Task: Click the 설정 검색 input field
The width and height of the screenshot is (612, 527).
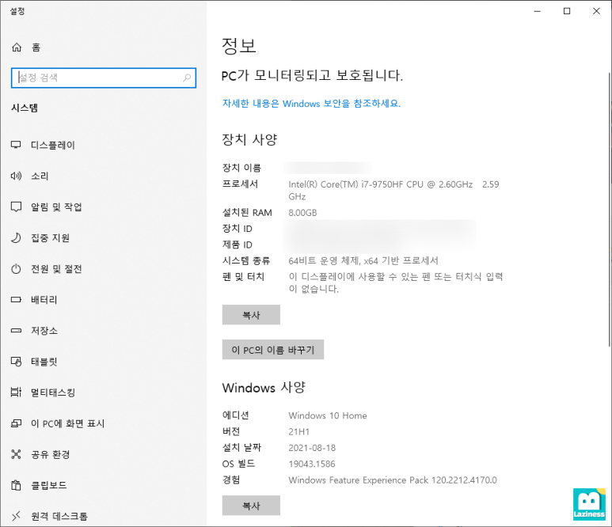Action: tap(104, 78)
